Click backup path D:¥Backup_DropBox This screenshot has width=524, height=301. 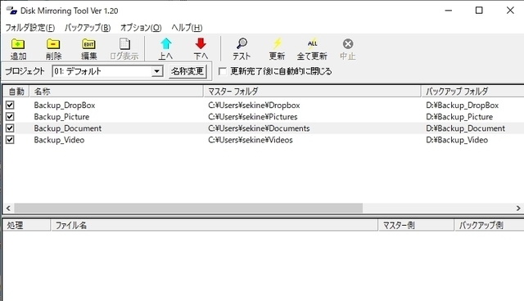[462, 106]
